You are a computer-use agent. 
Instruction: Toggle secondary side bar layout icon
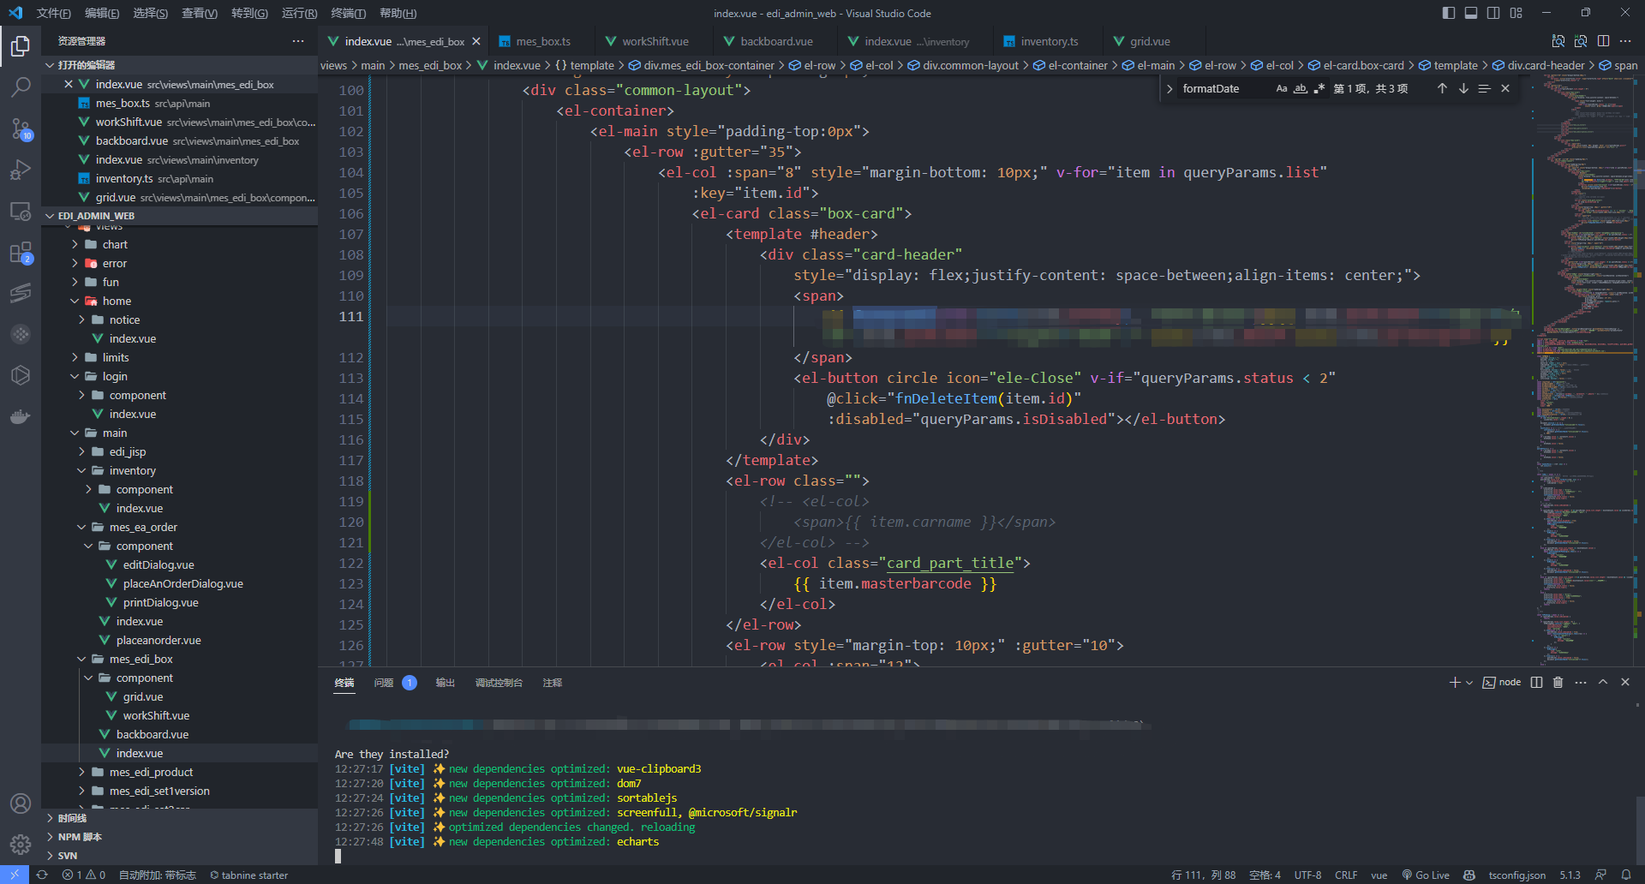click(1493, 13)
